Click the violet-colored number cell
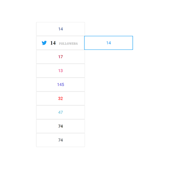Image resolution: width=169 pixels, height=169 pixels. 60,84
